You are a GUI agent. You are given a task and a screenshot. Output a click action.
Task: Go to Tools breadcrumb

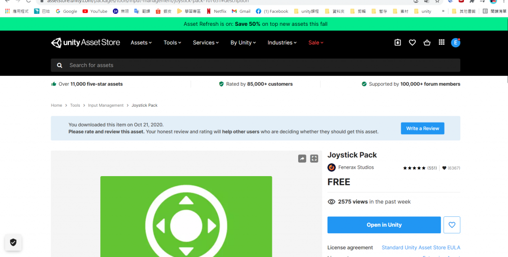75,105
